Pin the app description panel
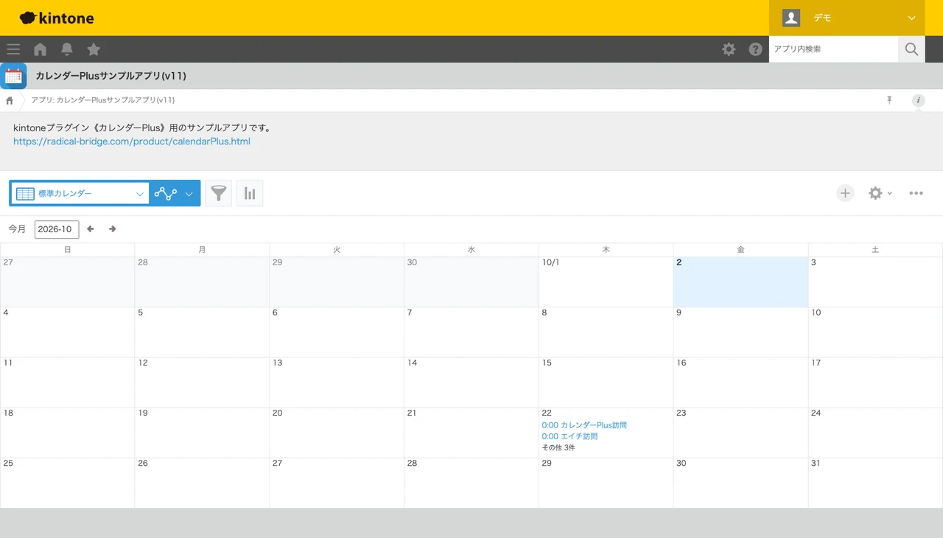 click(x=889, y=100)
